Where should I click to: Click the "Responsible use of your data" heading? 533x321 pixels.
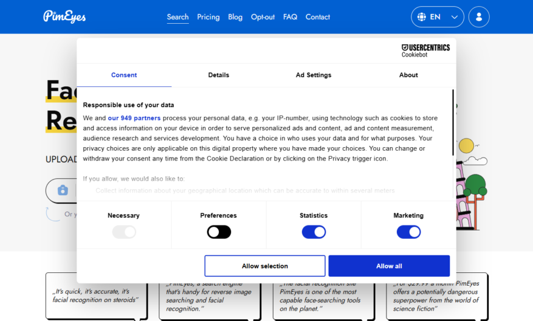[128, 105]
